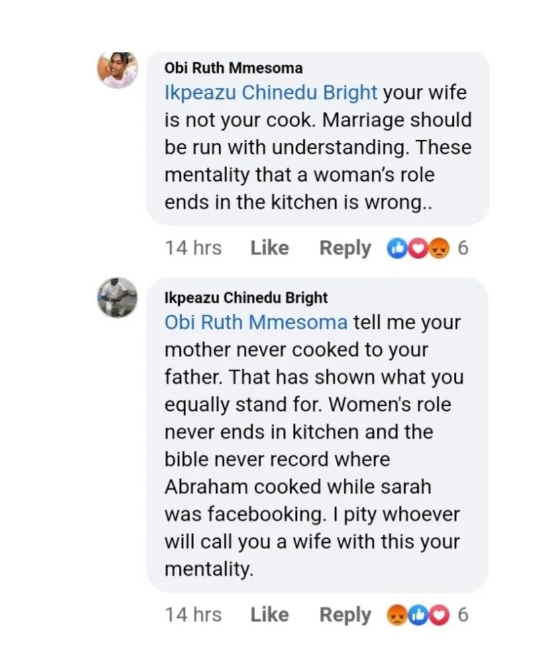
Task: Like Ikpeazu Chinedu Bright's comment
Action: tap(270, 615)
